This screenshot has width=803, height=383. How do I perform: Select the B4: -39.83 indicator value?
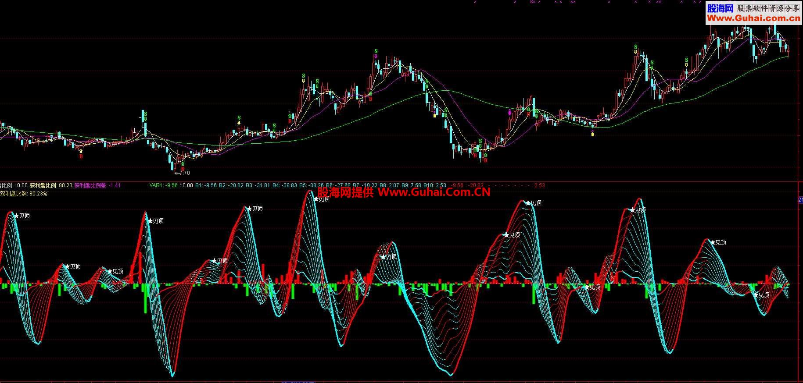(285, 185)
